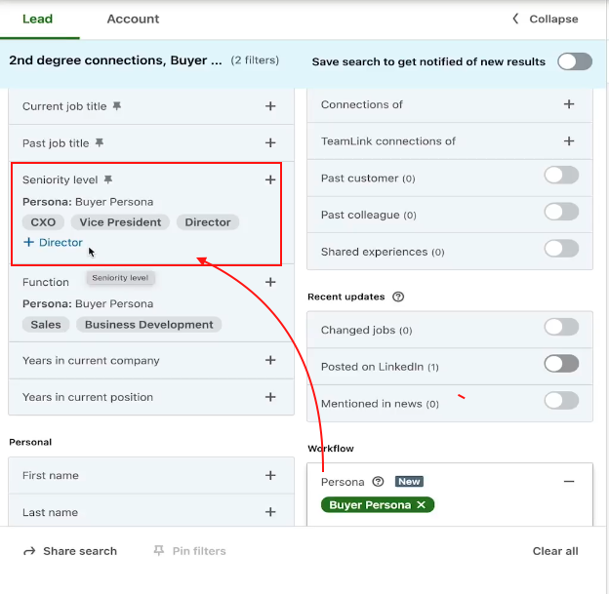Enable the Past customer toggle
This screenshot has width=609, height=594.
(561, 176)
